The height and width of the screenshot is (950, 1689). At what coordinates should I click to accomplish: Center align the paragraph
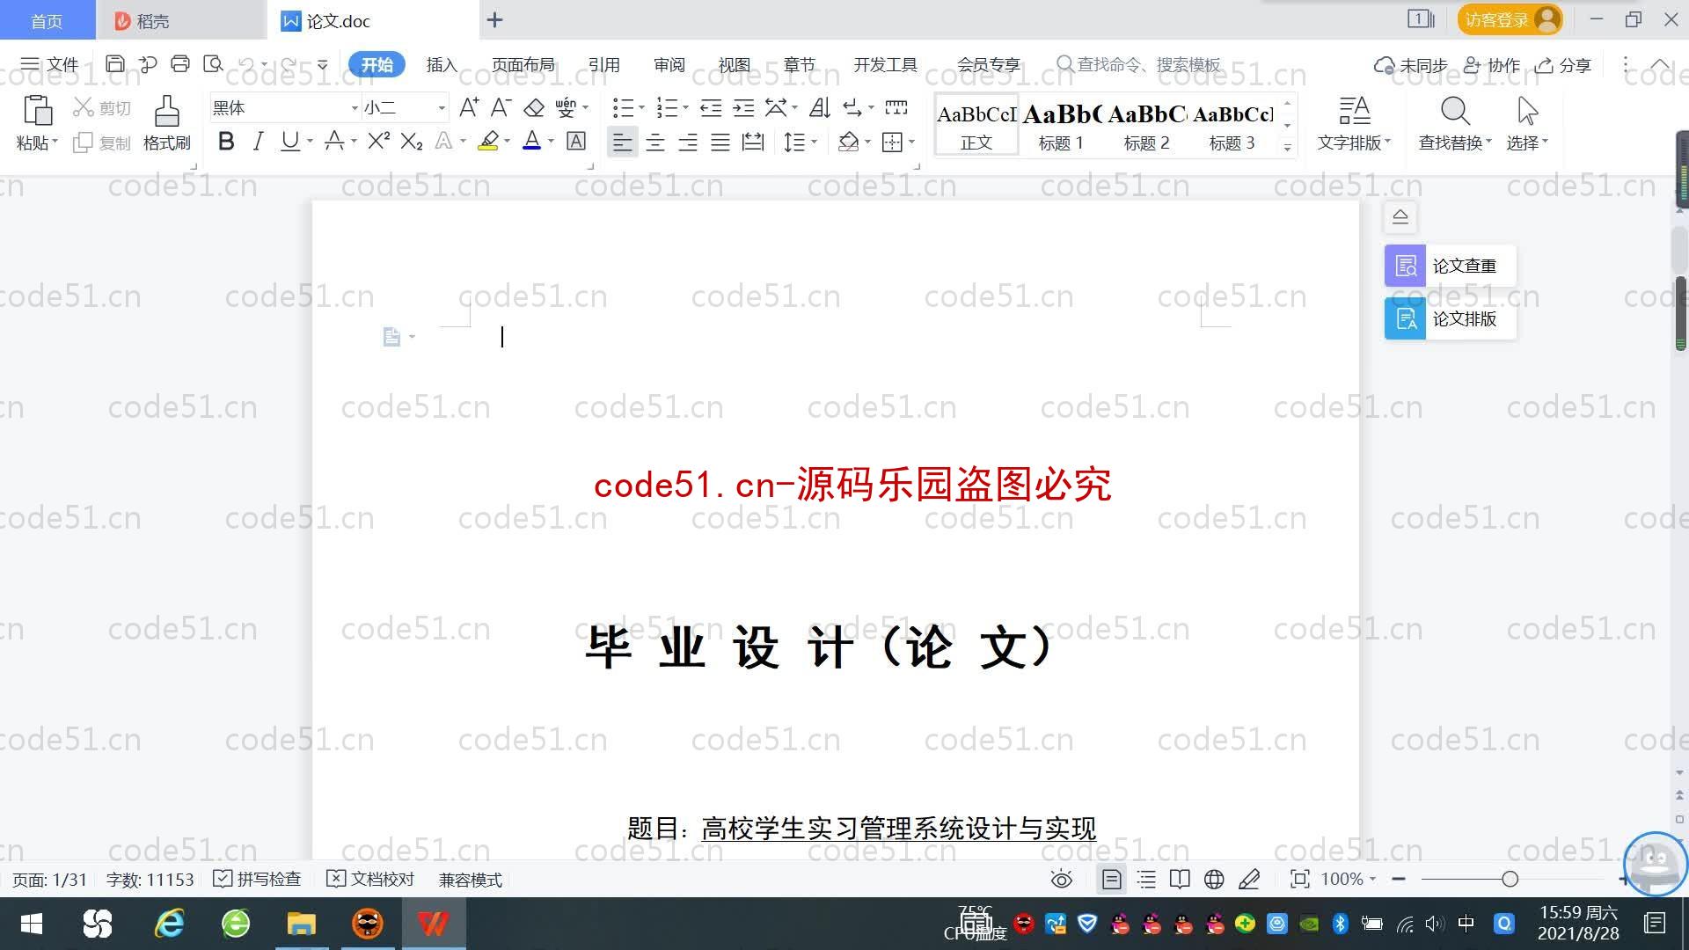pos(655,142)
